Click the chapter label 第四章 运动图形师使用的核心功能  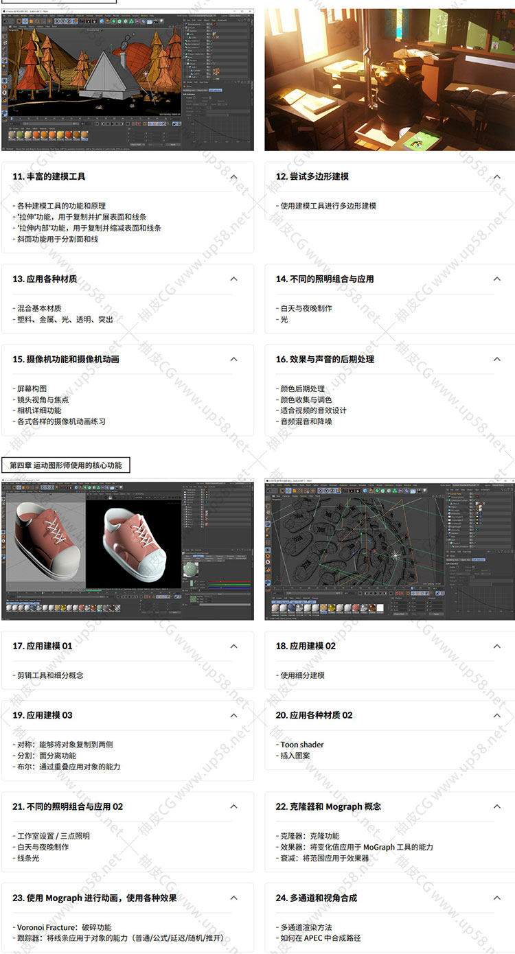coord(66,465)
